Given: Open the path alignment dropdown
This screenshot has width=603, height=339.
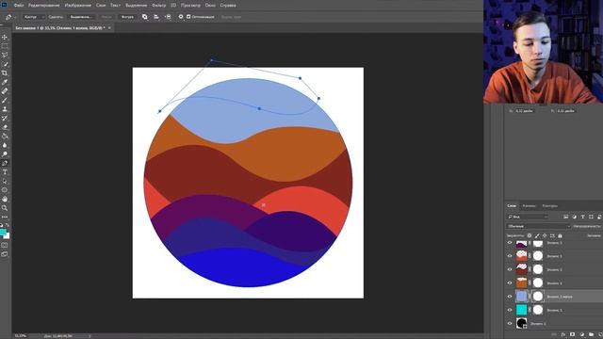Looking at the screenshot, I should [x=156, y=17].
